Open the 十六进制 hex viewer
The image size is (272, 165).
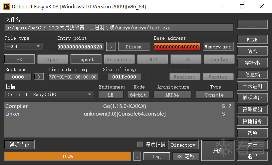tap(252, 86)
